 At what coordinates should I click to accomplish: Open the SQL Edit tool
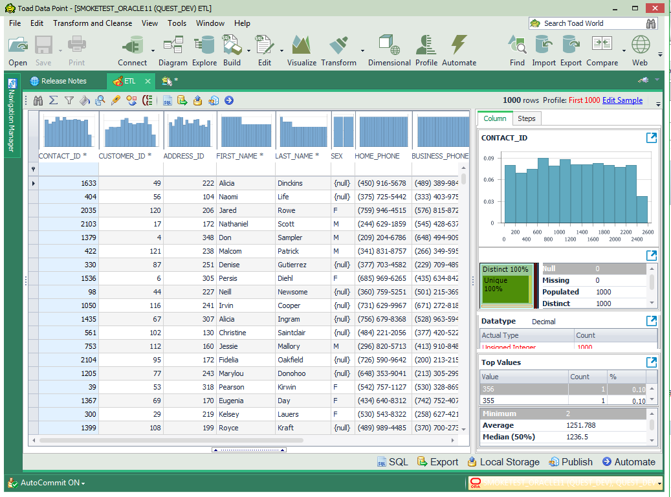pyautogui.click(x=265, y=50)
